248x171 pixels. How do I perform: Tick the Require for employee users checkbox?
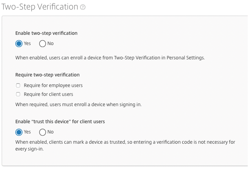(18, 86)
